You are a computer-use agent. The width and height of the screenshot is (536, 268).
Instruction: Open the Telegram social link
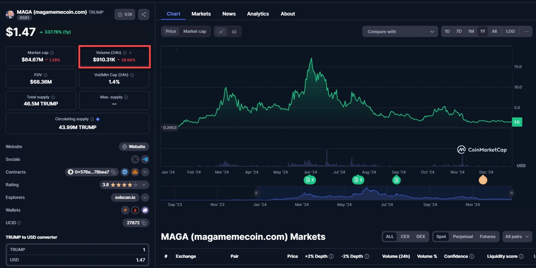pyautogui.click(x=145, y=159)
